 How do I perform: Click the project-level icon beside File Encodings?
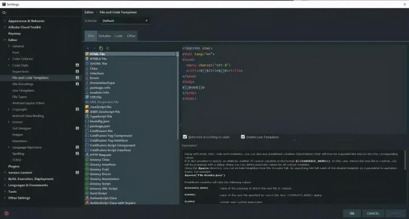click(x=77, y=84)
